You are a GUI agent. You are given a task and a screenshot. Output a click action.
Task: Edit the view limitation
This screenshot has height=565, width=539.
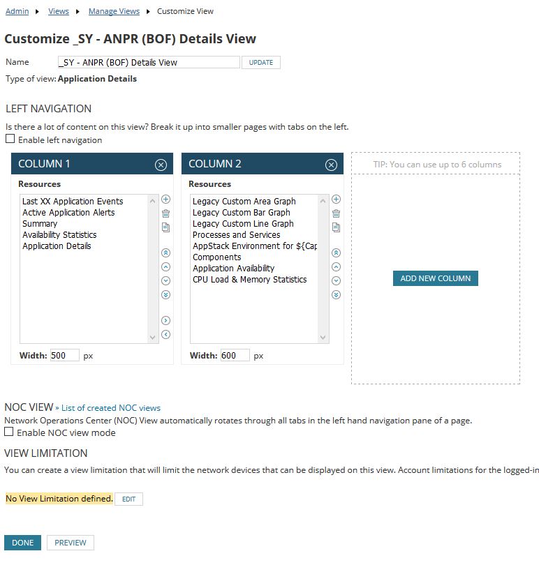tap(128, 499)
